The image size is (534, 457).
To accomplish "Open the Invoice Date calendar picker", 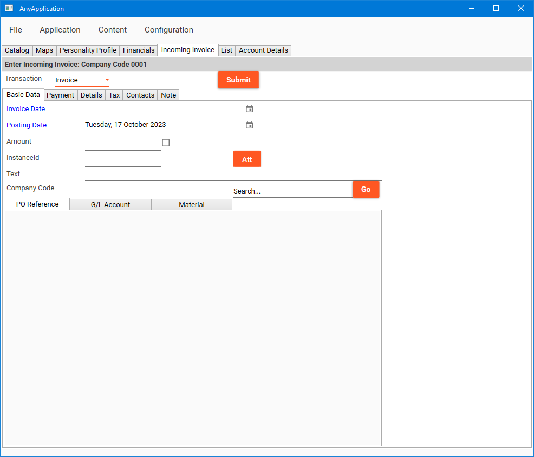I will tap(249, 109).
